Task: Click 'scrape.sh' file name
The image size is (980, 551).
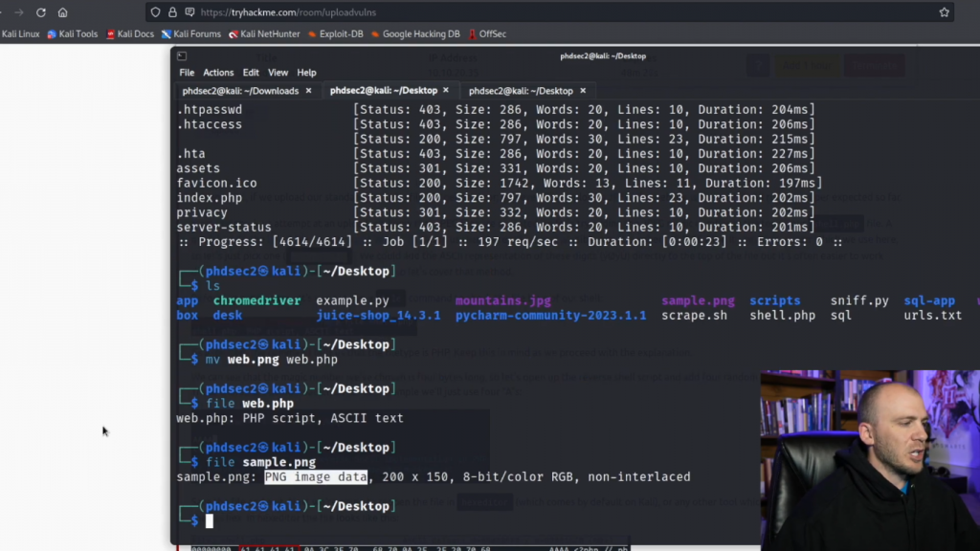Action: click(695, 316)
